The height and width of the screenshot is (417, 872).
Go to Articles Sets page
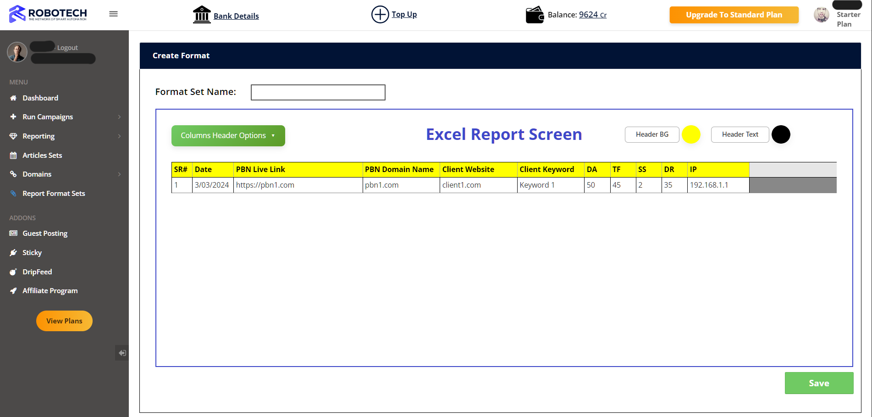[x=42, y=156]
